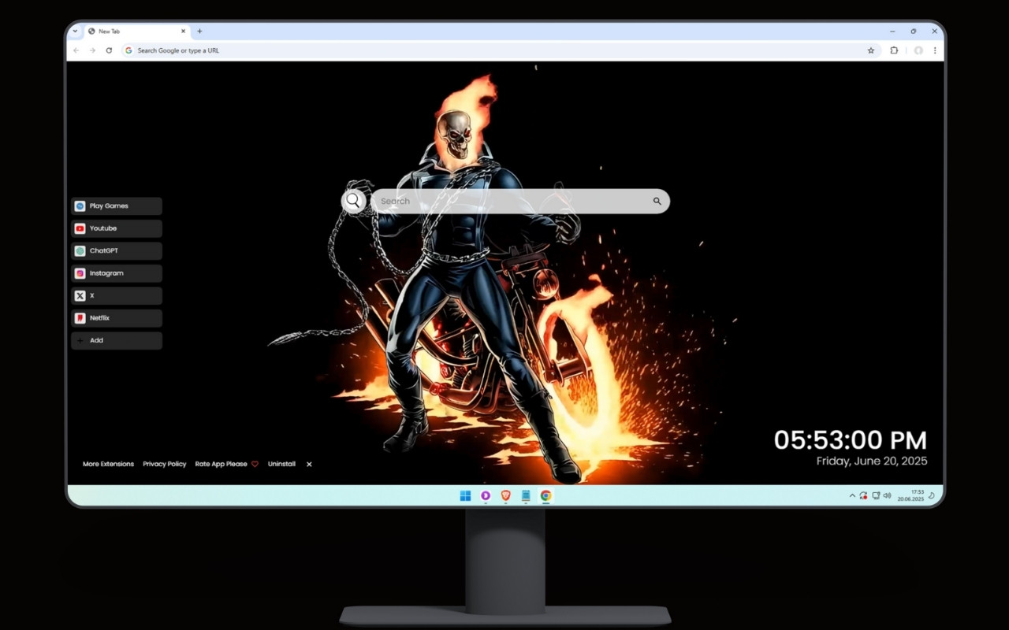This screenshot has width=1009, height=630.
Task: Open the volume control in tray
Action: [x=888, y=496]
